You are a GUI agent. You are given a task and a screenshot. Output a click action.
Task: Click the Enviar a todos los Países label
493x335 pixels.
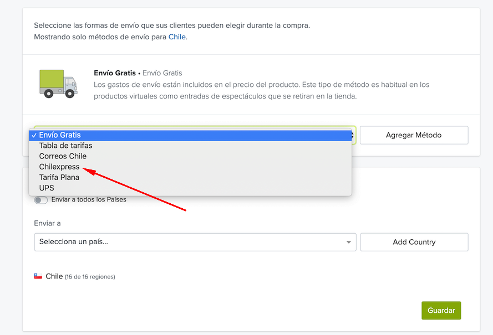[x=89, y=199]
